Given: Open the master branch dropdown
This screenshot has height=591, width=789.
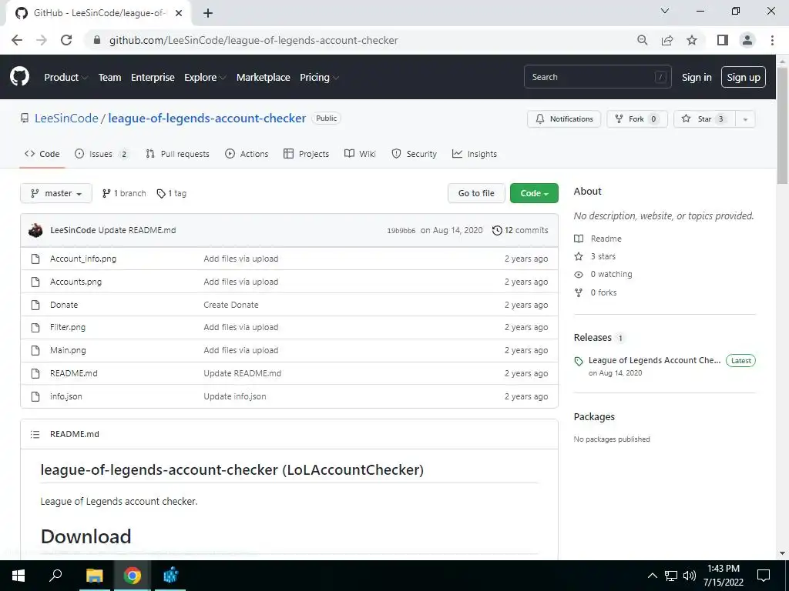Looking at the screenshot, I should click(x=56, y=193).
